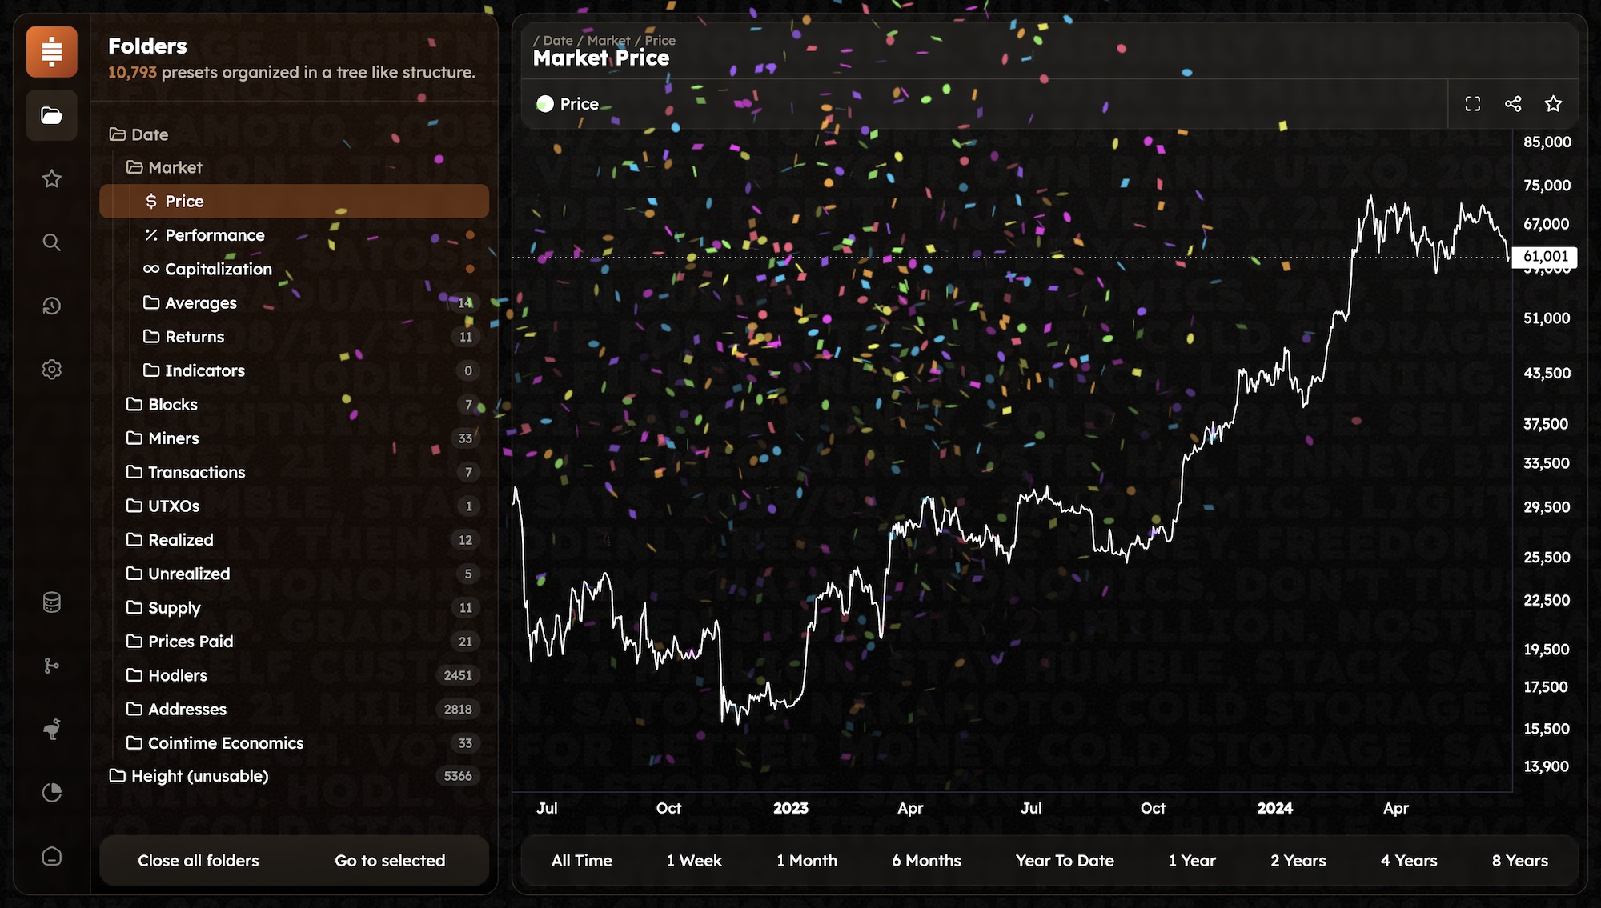
Task: Click the git branch sidebar icon
Action: click(52, 666)
